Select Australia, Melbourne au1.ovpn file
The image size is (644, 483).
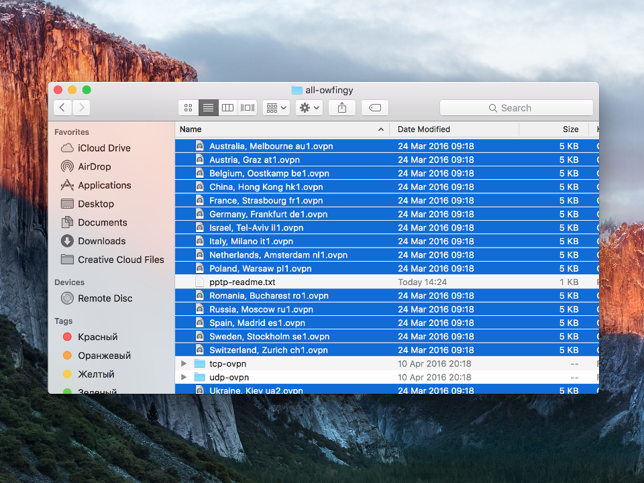(387, 146)
